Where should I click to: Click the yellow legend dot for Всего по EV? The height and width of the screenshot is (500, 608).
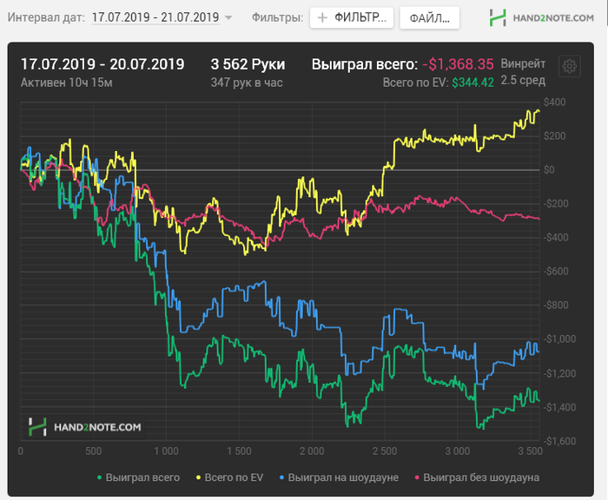(199, 478)
